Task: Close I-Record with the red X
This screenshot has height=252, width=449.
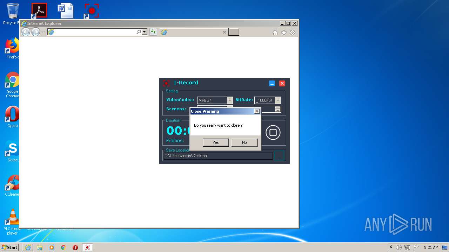Action: pos(282,83)
